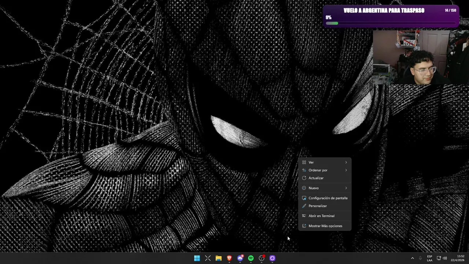Click the Vuelo a Argentina progress bar
Image resolution: width=469 pixels, height=264 pixels.
click(391, 23)
